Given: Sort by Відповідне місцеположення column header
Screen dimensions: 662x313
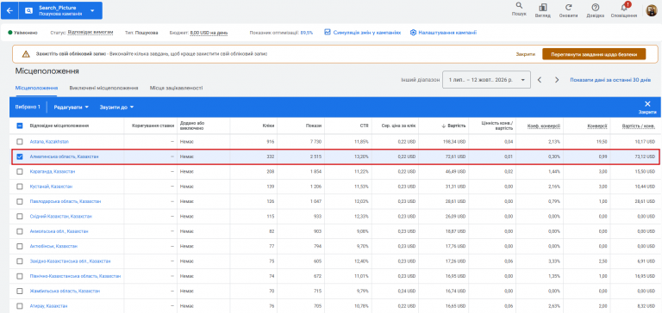Looking at the screenshot, I should click(59, 126).
